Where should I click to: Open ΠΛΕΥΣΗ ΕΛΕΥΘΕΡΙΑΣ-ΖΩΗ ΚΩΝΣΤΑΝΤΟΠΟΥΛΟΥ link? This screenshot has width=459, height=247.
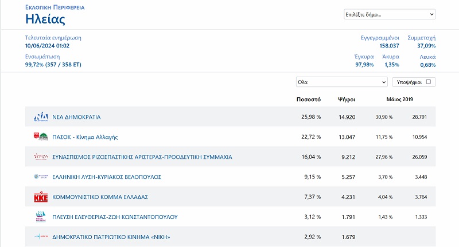point(115,217)
